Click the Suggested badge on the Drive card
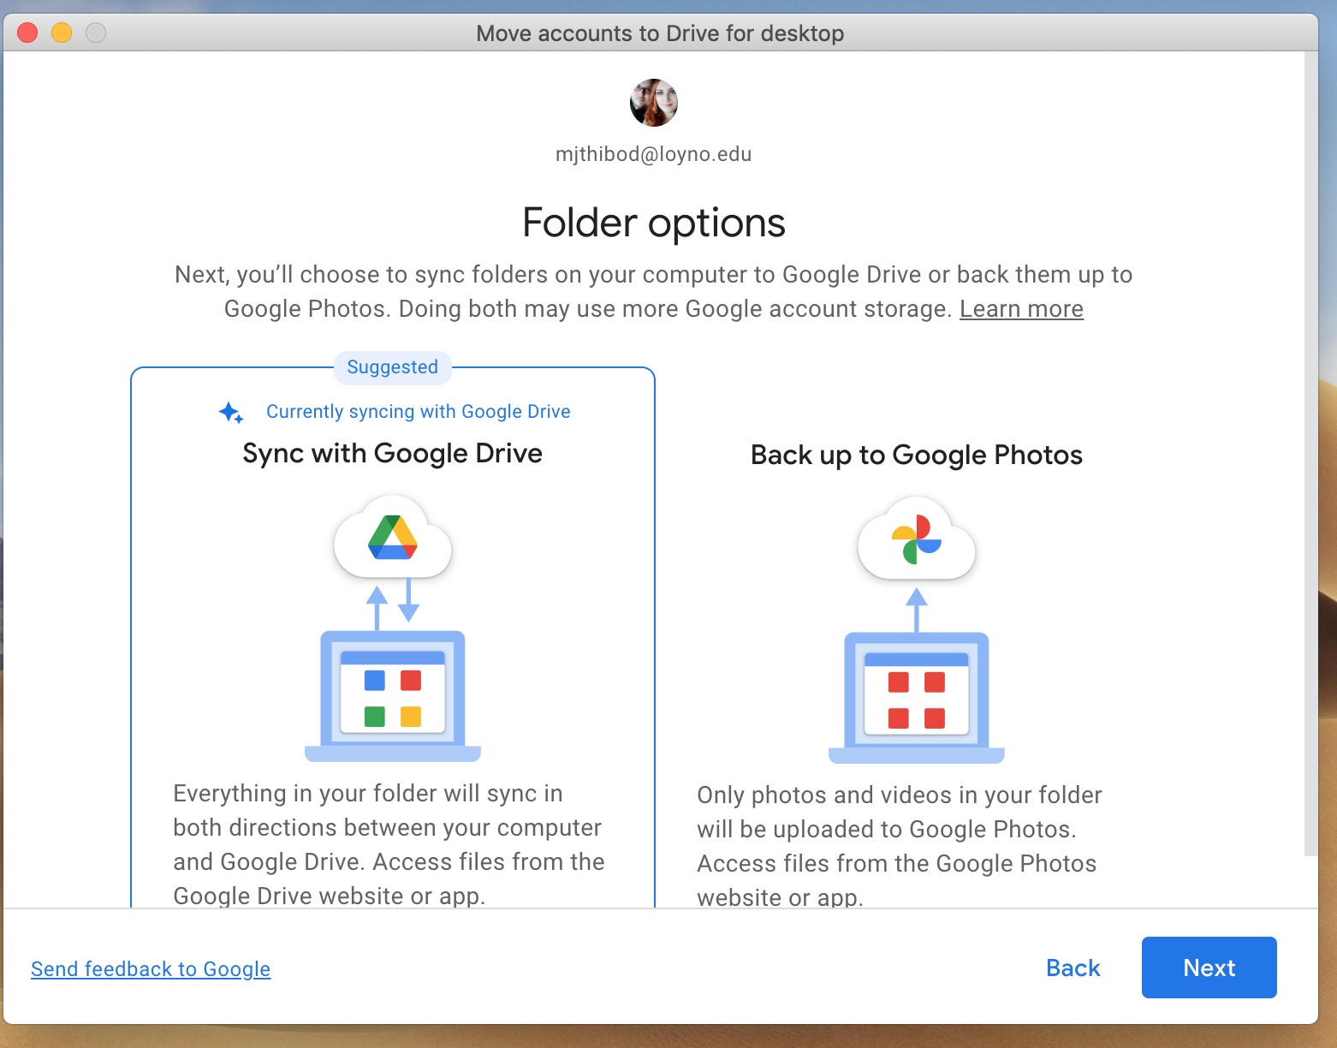This screenshot has height=1048, width=1337. click(x=393, y=367)
